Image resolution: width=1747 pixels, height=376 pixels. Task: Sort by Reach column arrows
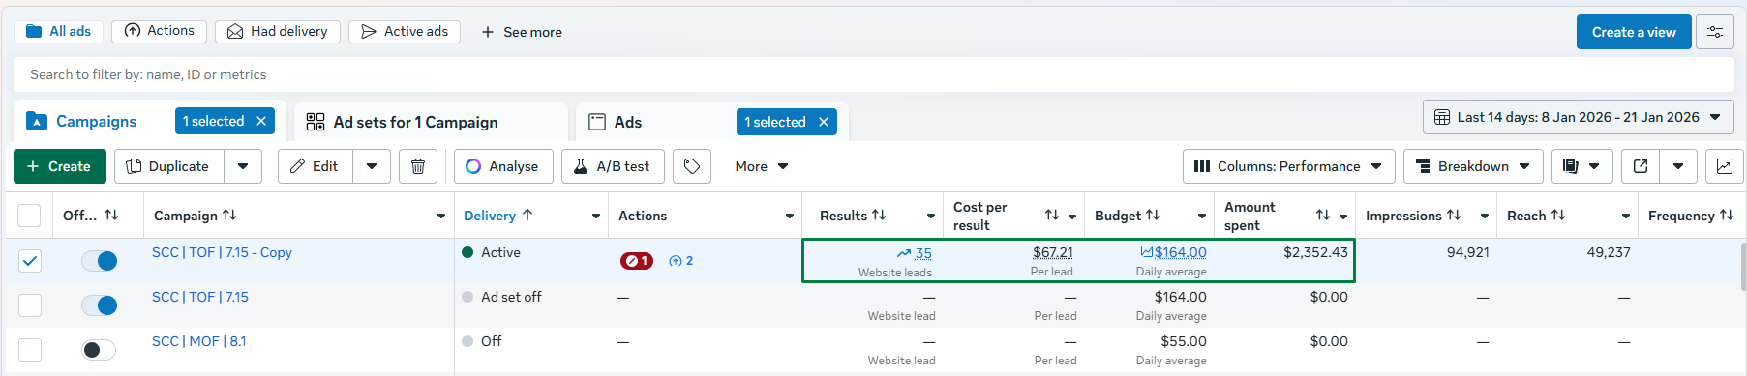1558,216
